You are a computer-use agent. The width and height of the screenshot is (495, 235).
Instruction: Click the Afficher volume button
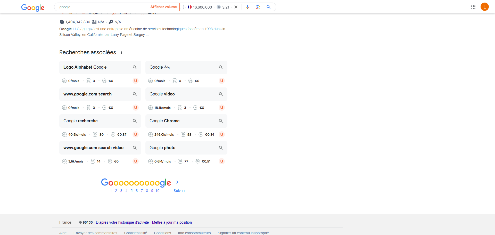163,7
